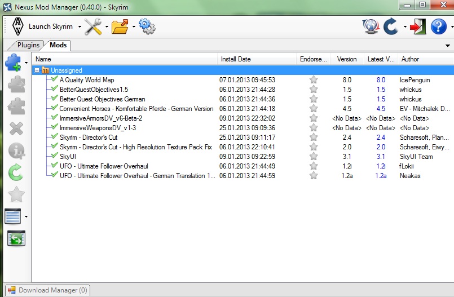Viewport: 454px width, 297px height.
Task: Click the green refresh arrow in sidebar
Action: 16,172
